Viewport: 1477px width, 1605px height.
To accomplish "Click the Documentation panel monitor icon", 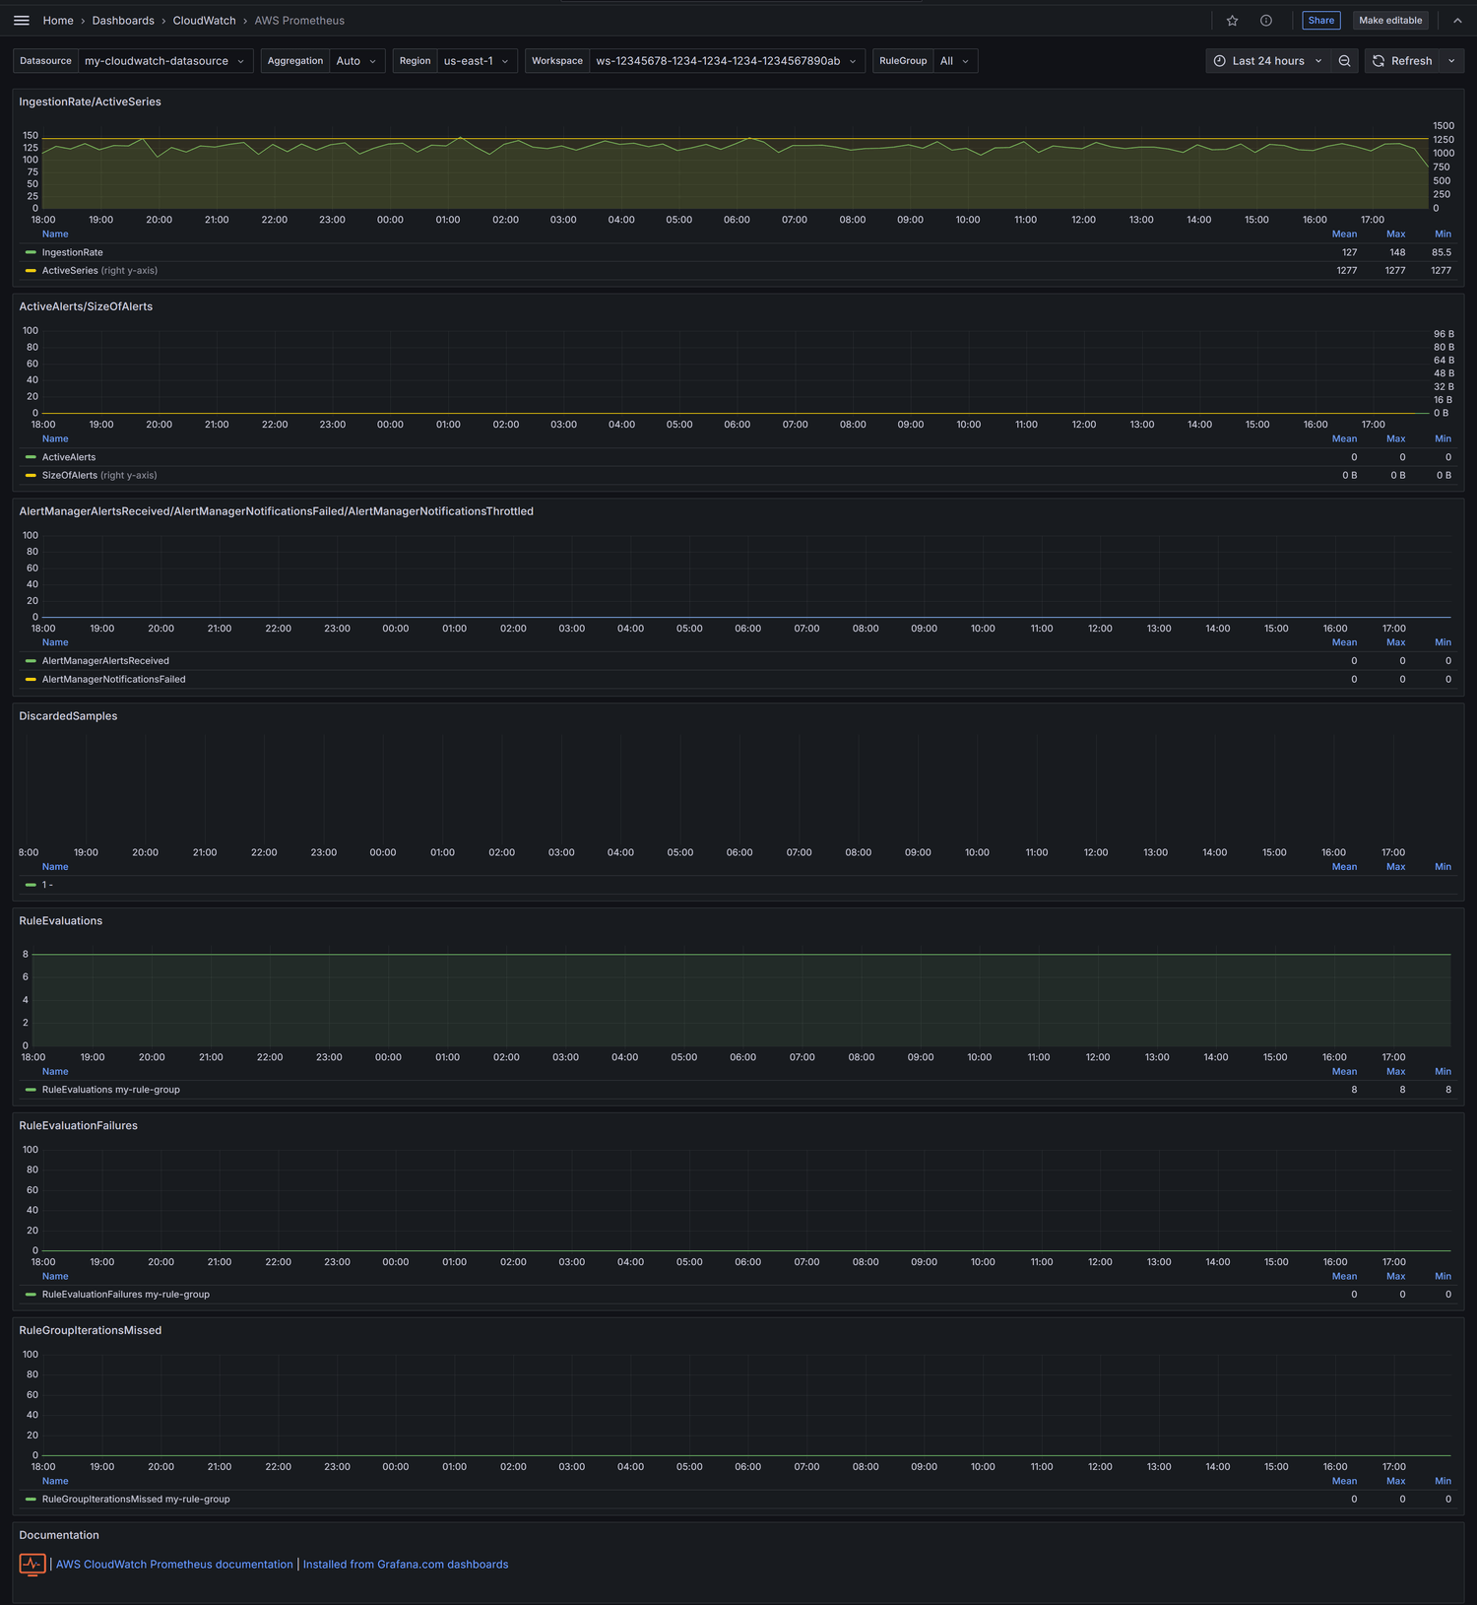I will click(32, 1564).
